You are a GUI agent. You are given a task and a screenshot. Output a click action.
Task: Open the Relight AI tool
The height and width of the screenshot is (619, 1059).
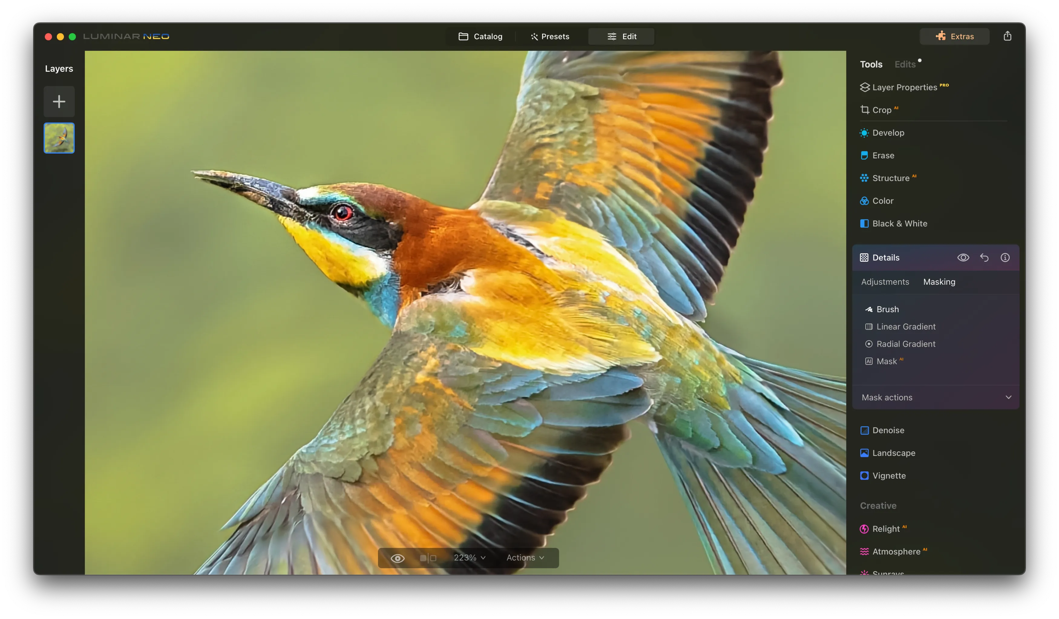pyautogui.click(x=885, y=529)
